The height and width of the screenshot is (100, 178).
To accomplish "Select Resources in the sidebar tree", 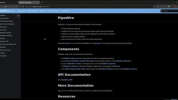I will tap(3, 27).
